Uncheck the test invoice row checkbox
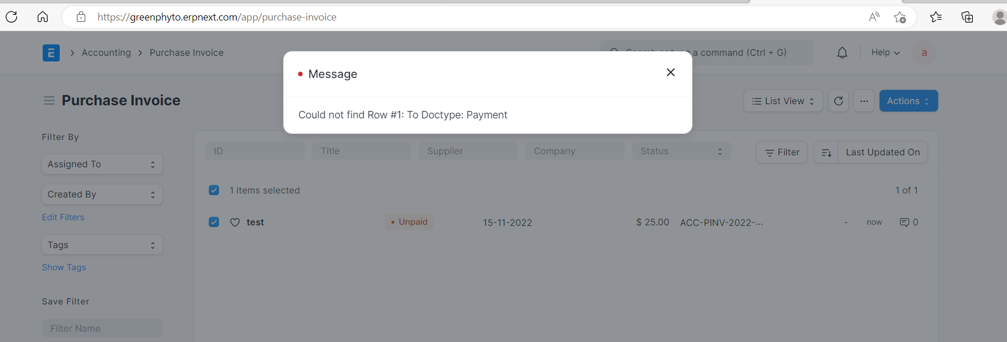Viewport: 1007px width, 342px height. (x=214, y=222)
